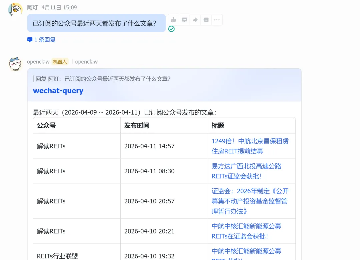Click the summary line 最近两天(2026-04-09 ~ 2026-04-11)
Screen dimensions: 360x260
(124, 112)
